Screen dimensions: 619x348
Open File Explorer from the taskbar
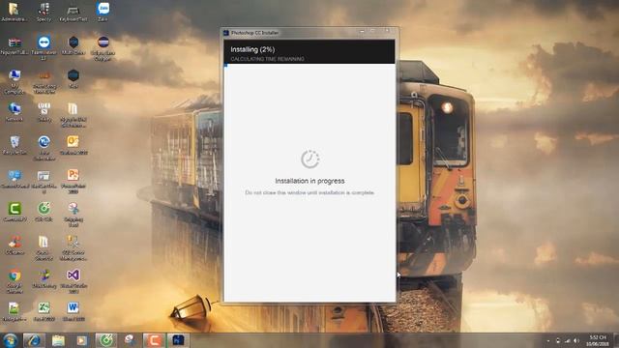[58, 340]
